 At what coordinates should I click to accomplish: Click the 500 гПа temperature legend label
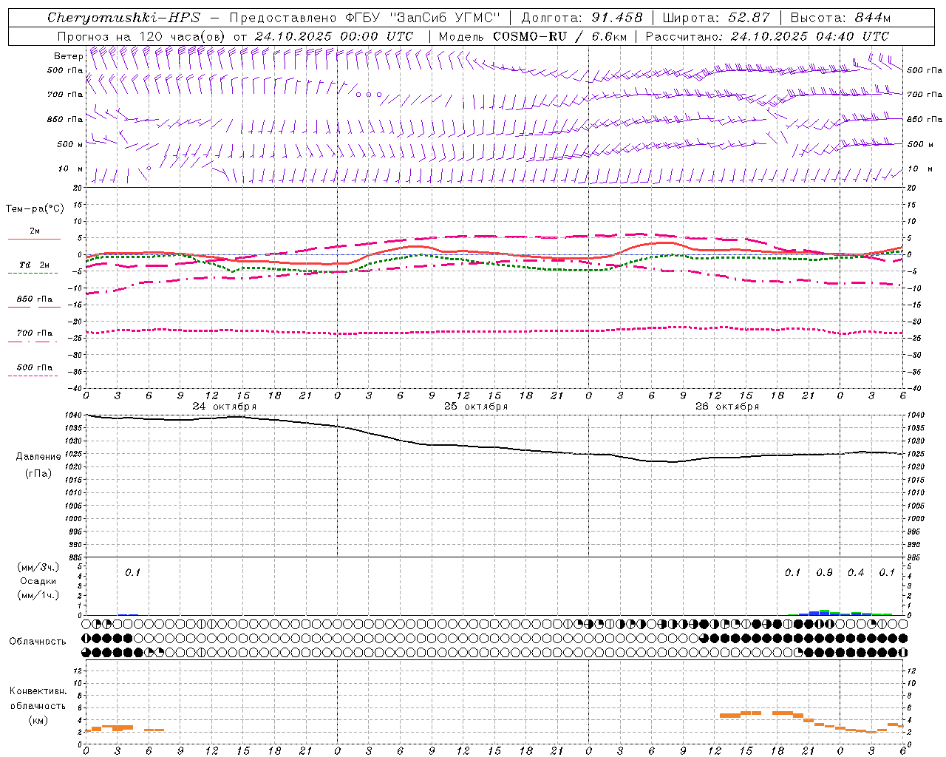click(35, 367)
